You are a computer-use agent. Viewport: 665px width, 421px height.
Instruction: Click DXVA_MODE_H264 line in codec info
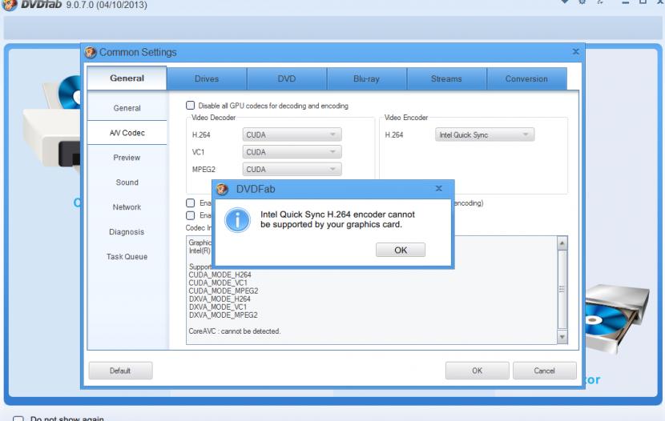[220, 299]
